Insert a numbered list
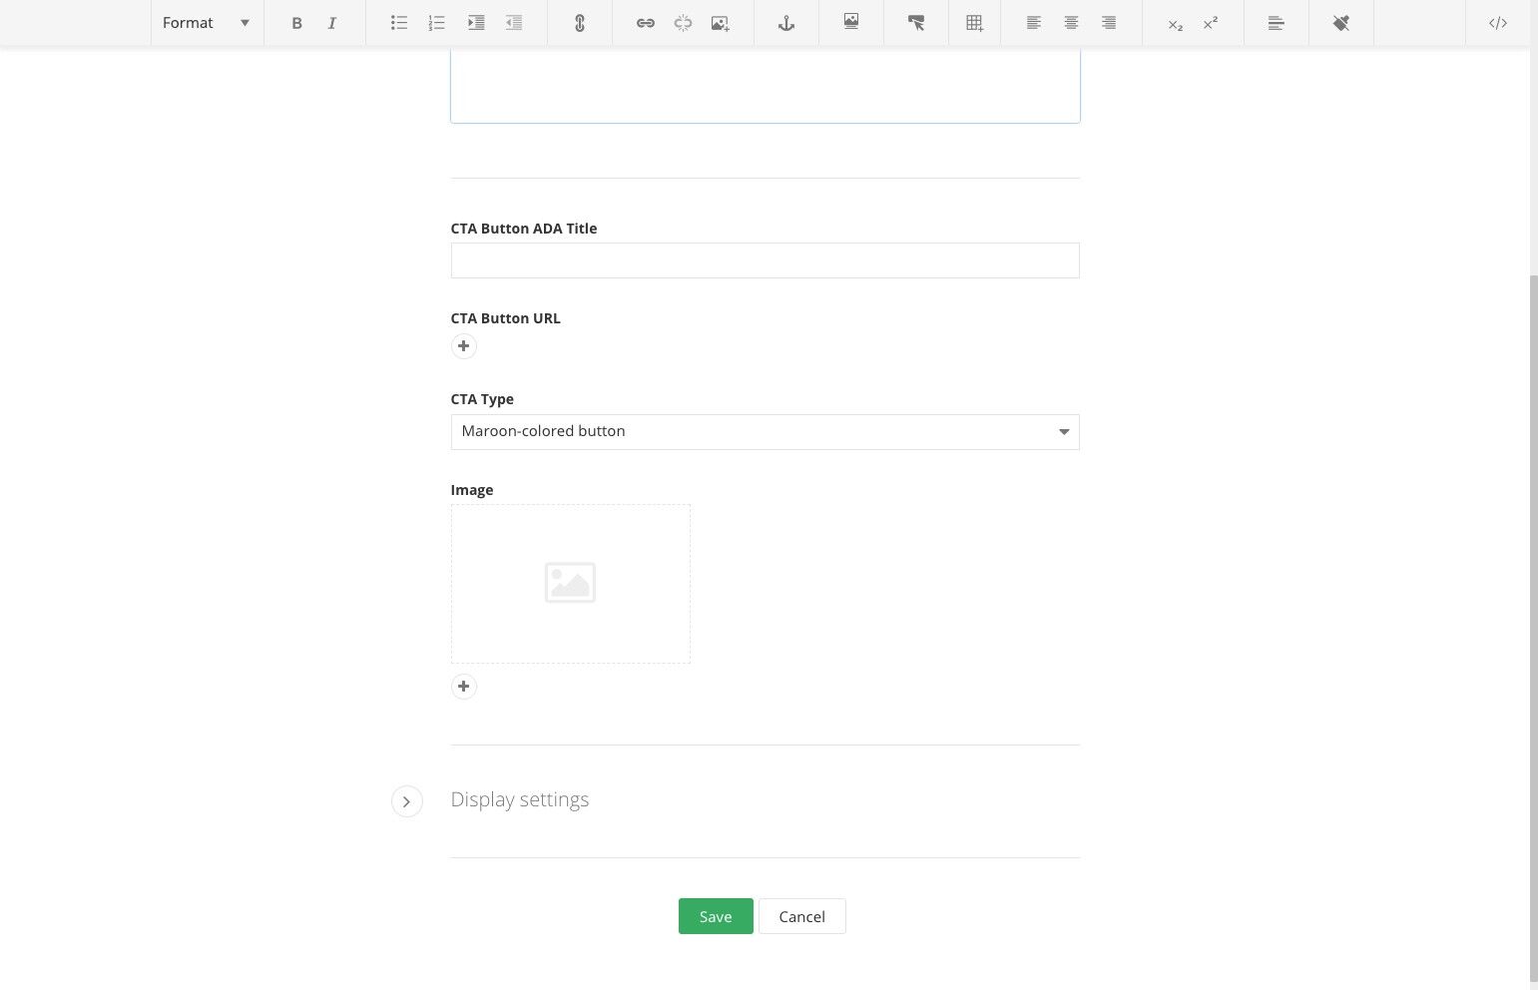Viewport: 1538px width, 990px height. pos(437,23)
